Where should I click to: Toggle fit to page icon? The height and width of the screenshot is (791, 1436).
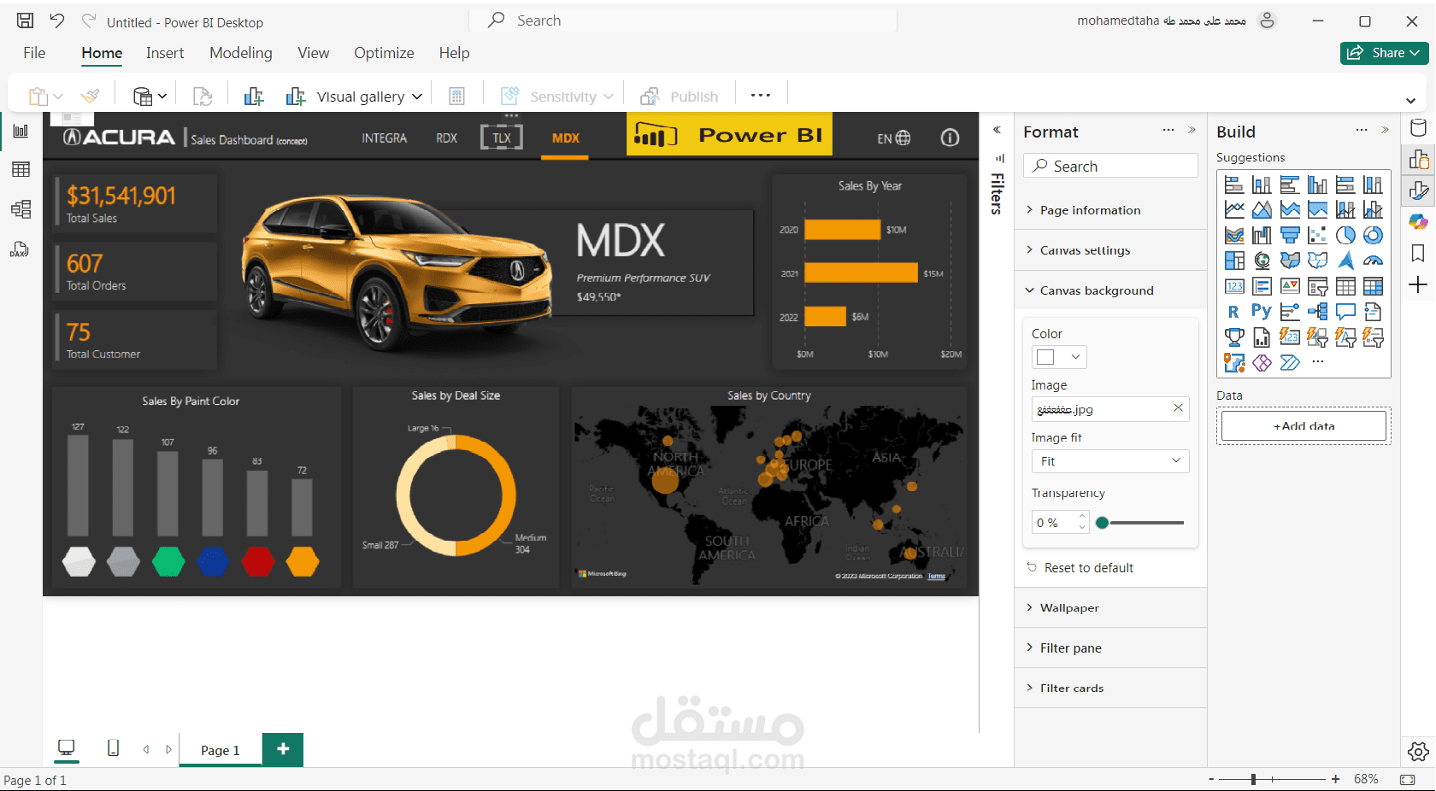[1407, 779]
